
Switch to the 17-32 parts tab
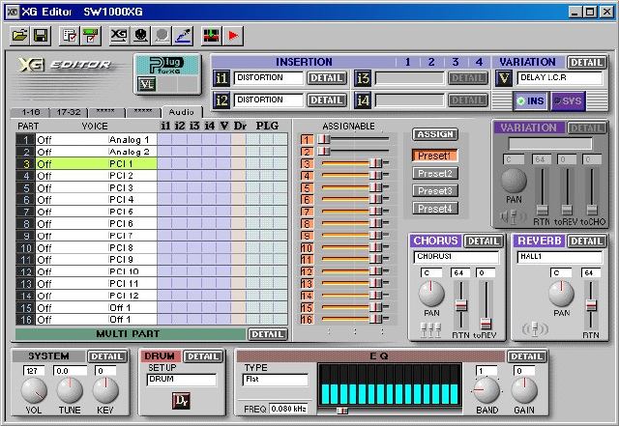click(x=69, y=112)
